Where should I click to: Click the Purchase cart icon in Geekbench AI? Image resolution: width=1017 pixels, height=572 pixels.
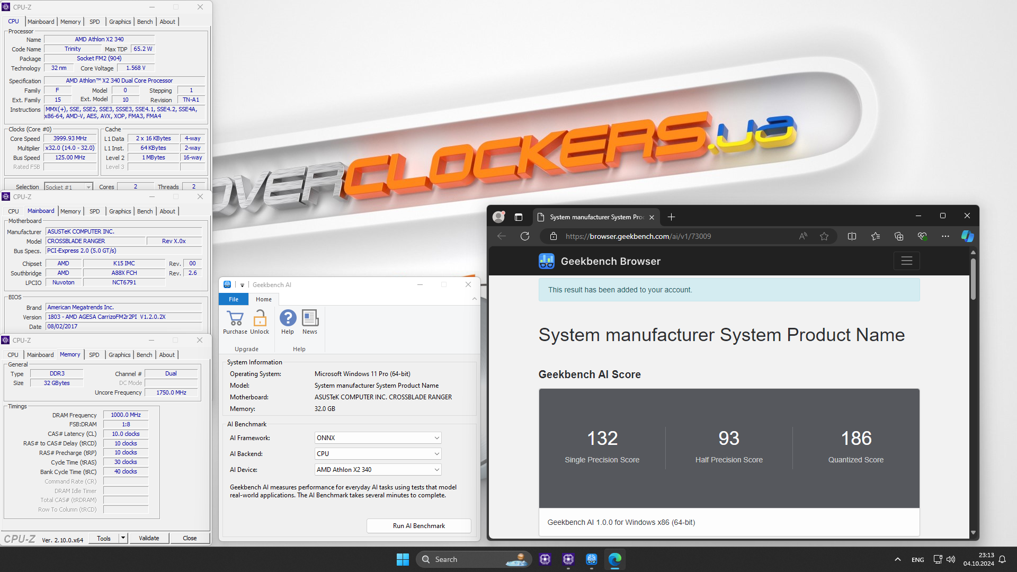[235, 318]
